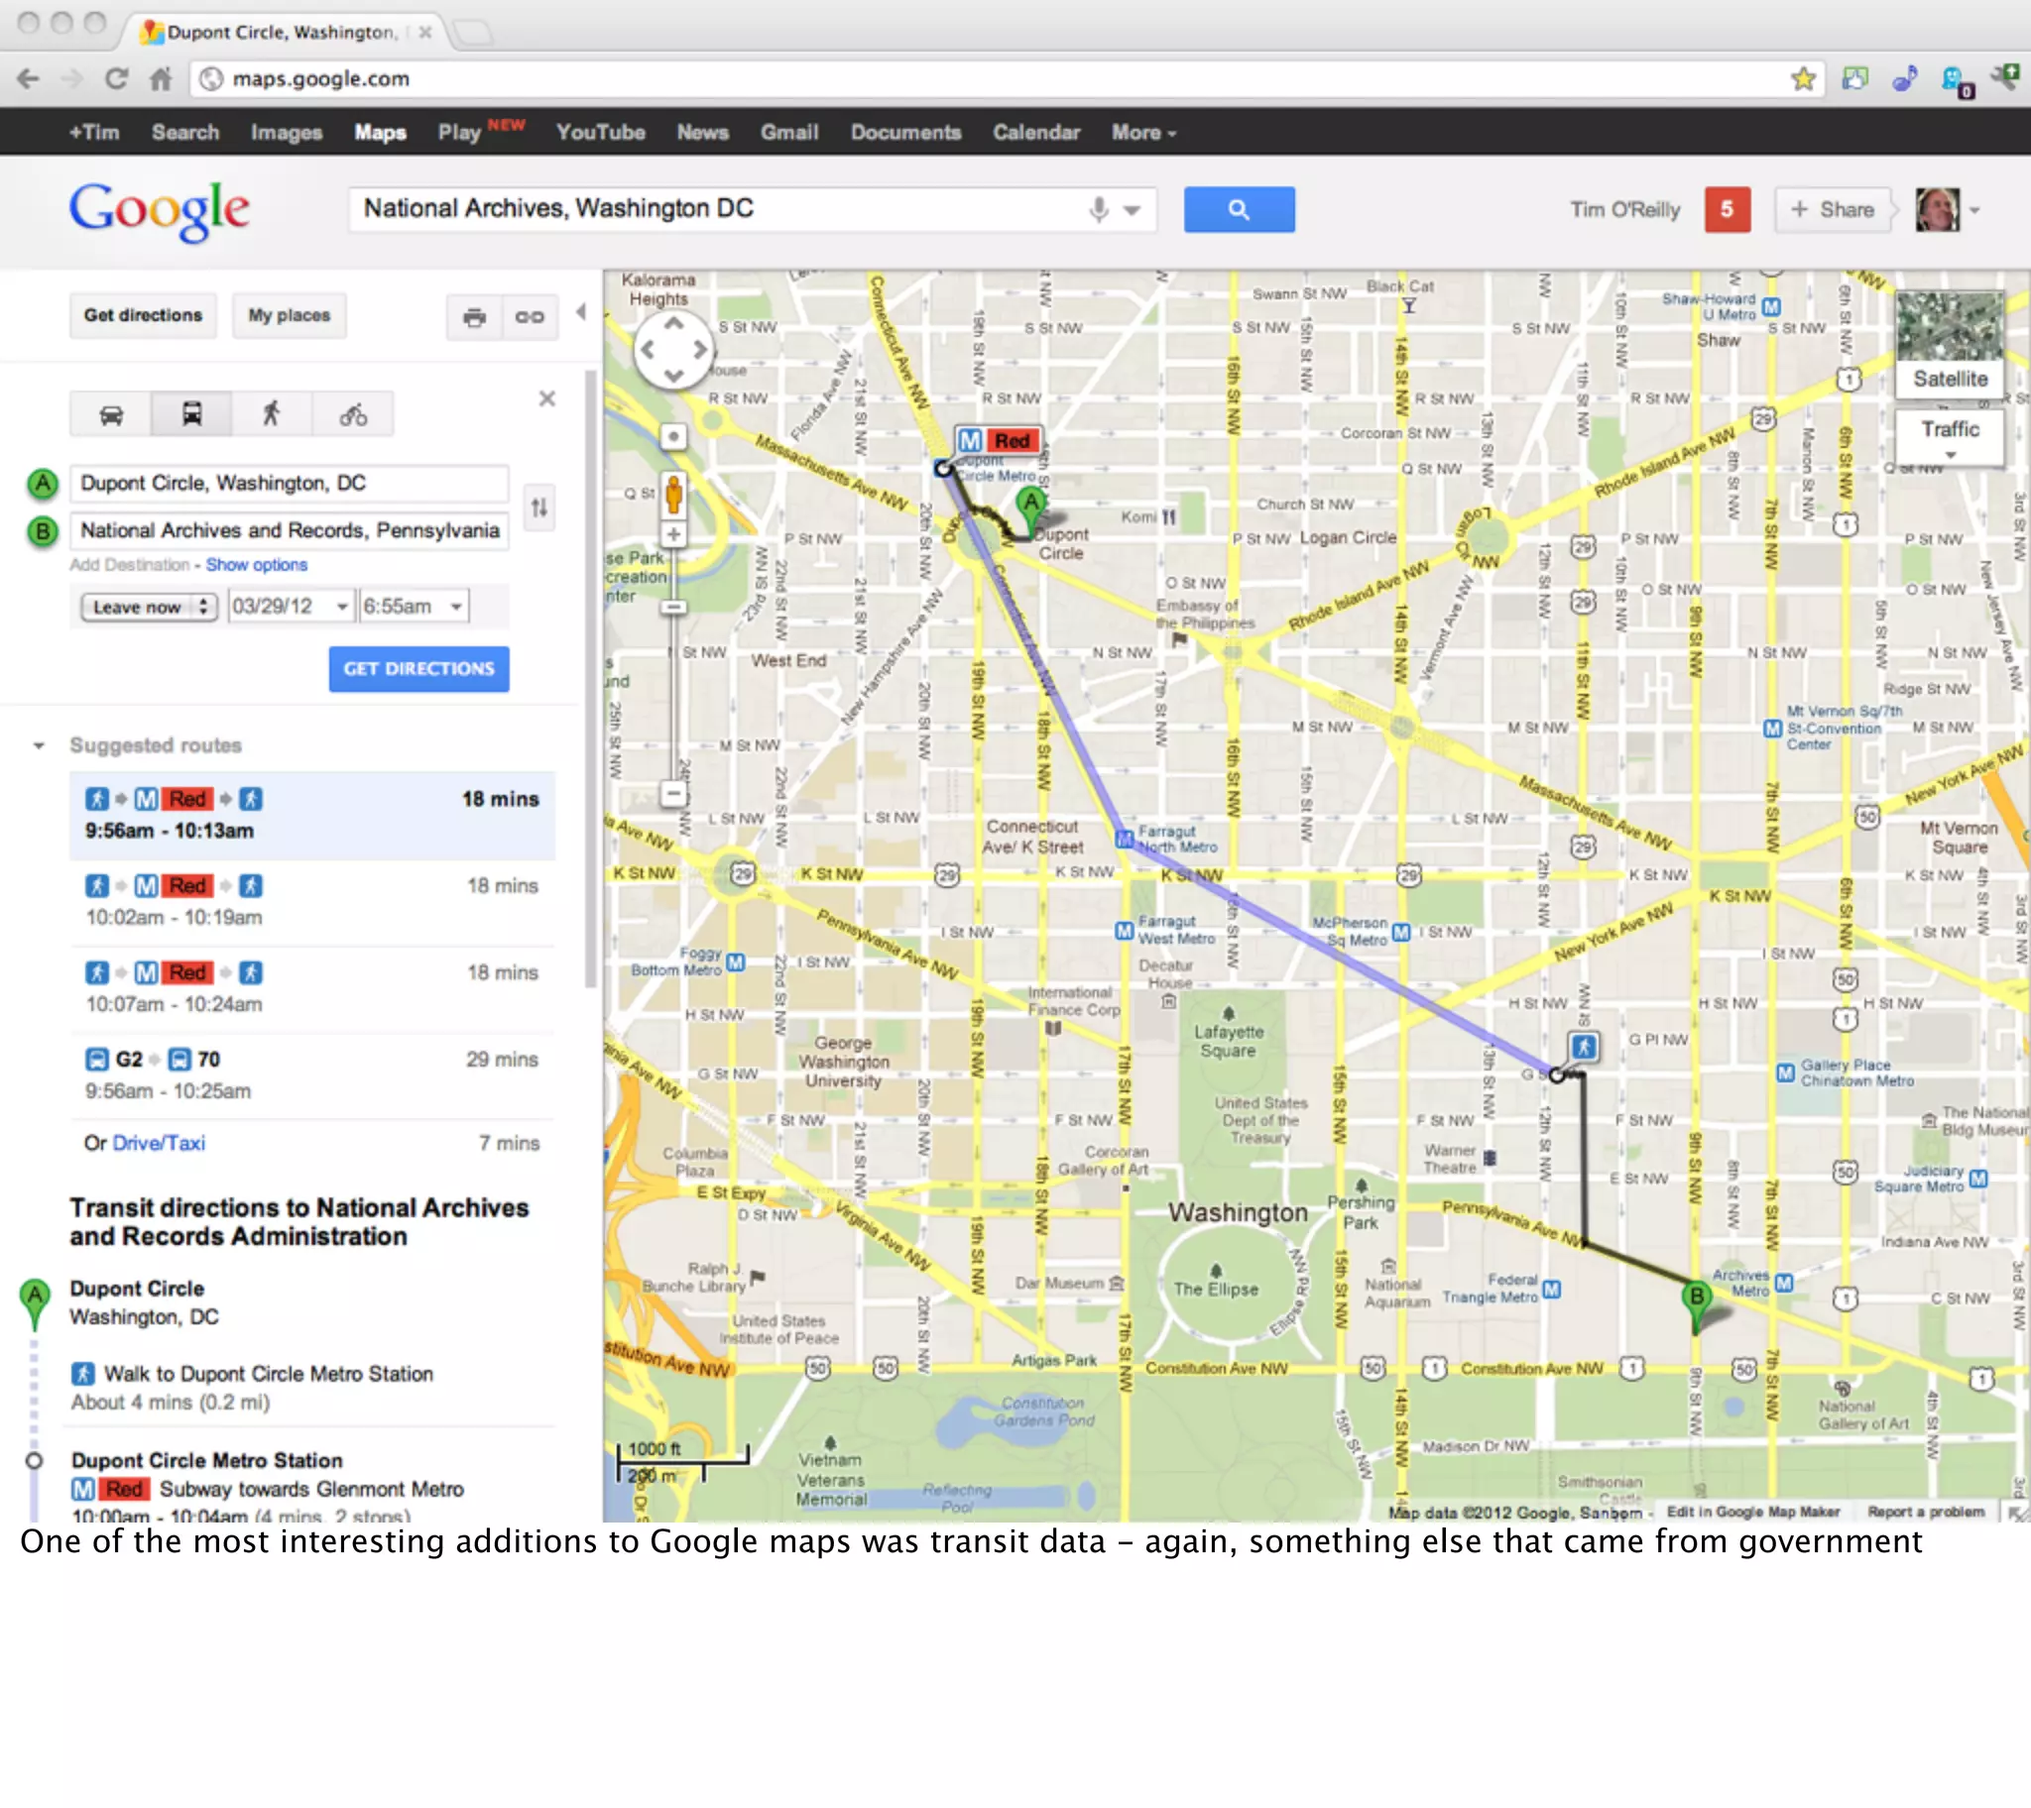This screenshot has height=1808, width=2031.
Task: Open the More menu in the Google bar
Action: pyautogui.click(x=1143, y=132)
